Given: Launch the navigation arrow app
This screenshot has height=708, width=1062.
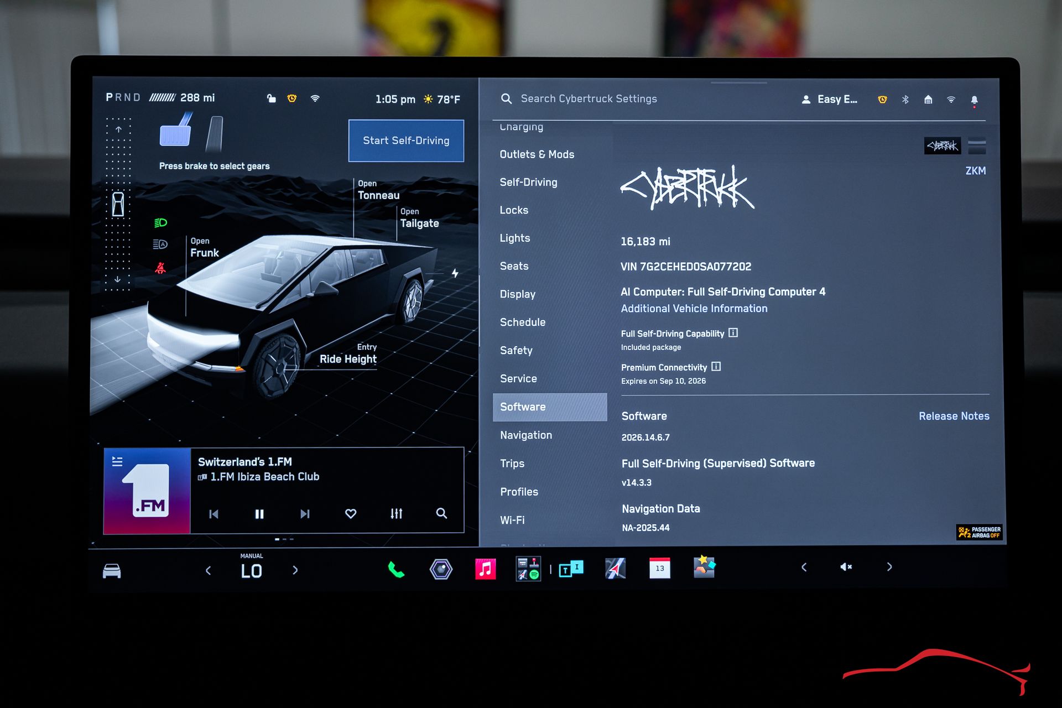Looking at the screenshot, I should tap(615, 569).
